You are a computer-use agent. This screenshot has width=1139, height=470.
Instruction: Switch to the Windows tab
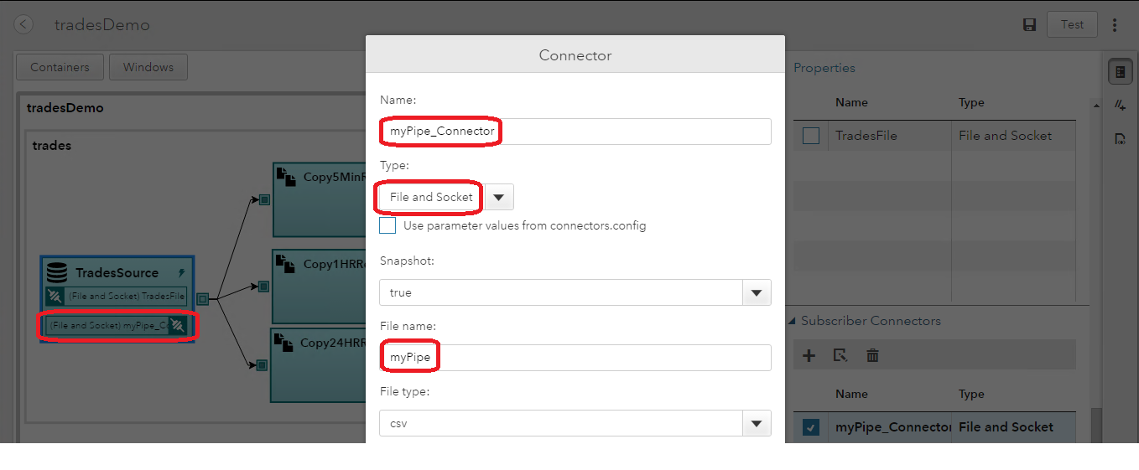coord(148,67)
